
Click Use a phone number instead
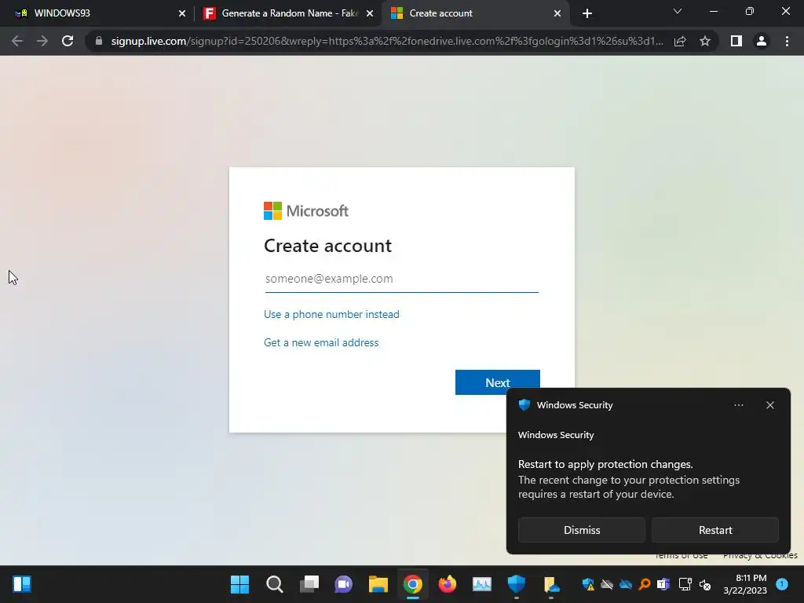click(331, 314)
